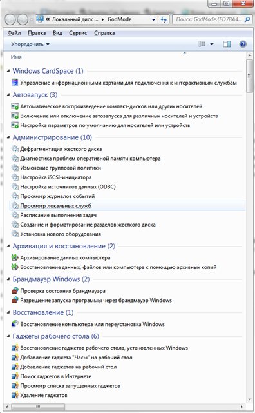The width and height of the screenshot is (255, 413).
Task: Collapse the Гаджеты рабочего стола (6) group
Action: [x=8, y=336]
